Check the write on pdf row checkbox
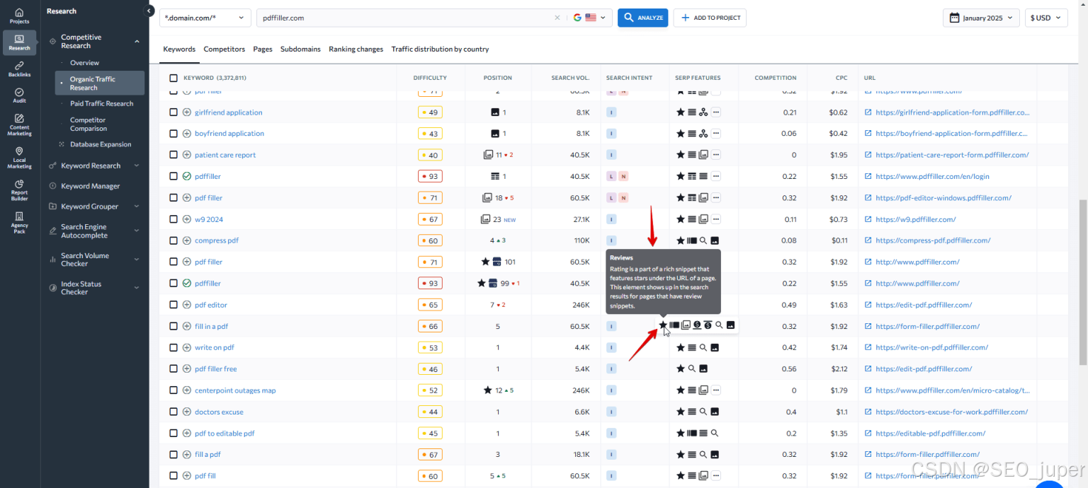Viewport: 1088px width, 488px height. tap(174, 347)
